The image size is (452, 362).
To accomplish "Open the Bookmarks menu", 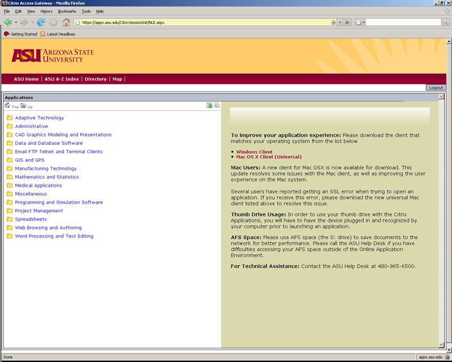I will tap(67, 11).
